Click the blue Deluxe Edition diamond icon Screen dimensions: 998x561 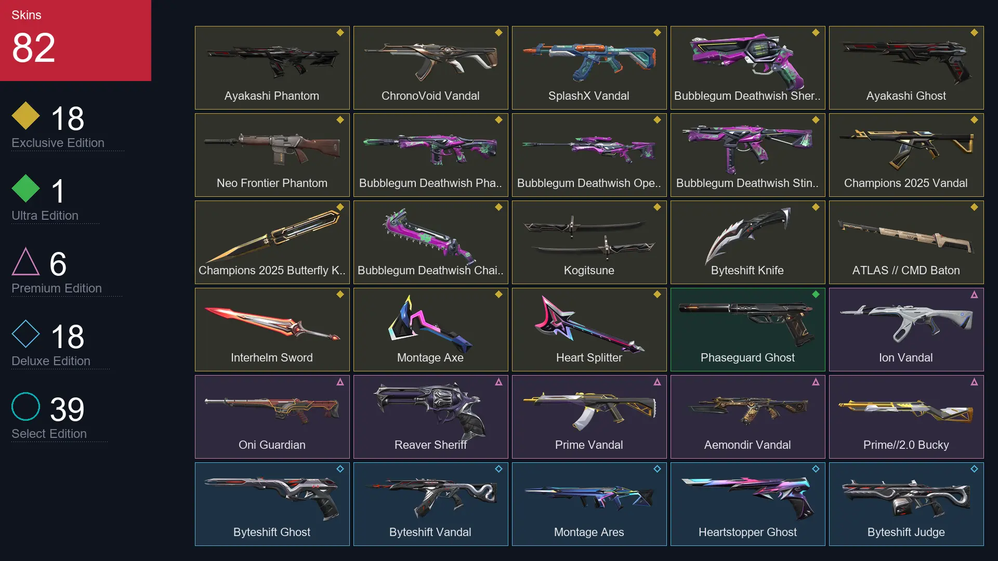[25, 334]
